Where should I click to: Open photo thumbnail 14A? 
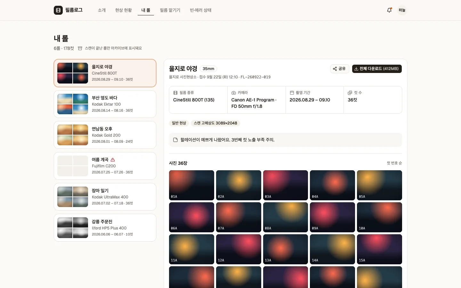(x=332, y=249)
